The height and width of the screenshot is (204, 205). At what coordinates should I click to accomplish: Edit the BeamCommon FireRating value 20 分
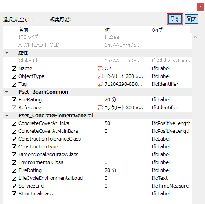[x=111, y=100]
